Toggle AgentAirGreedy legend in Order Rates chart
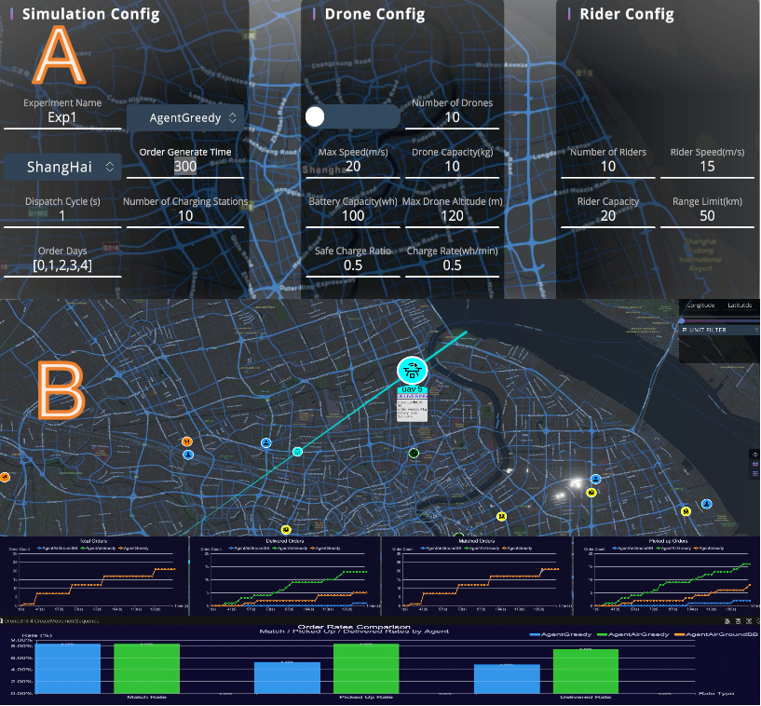The width and height of the screenshot is (761, 706). (x=632, y=634)
